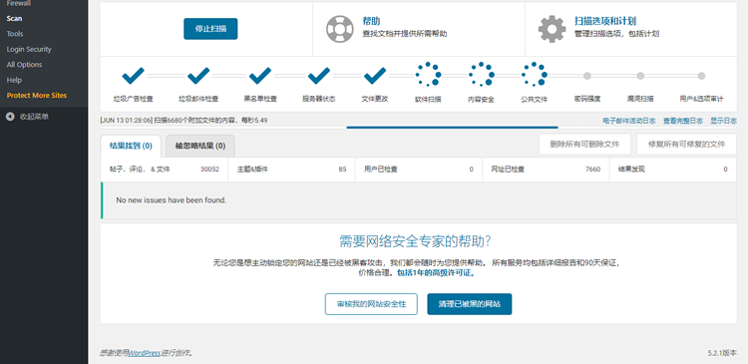Viewport: 748px width, 364px height.
Task: Click the 5.2.1版本 version text
Action: [x=722, y=353]
